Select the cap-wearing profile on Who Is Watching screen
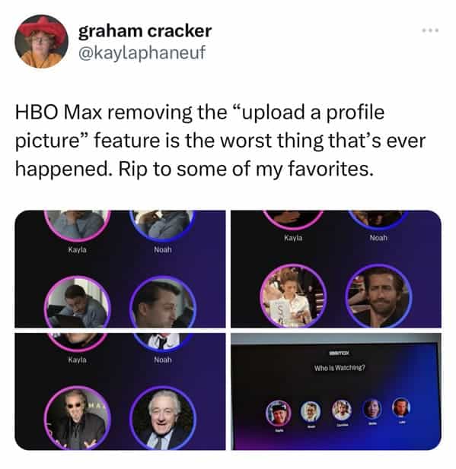The width and height of the screenshot is (456, 469). (x=279, y=413)
